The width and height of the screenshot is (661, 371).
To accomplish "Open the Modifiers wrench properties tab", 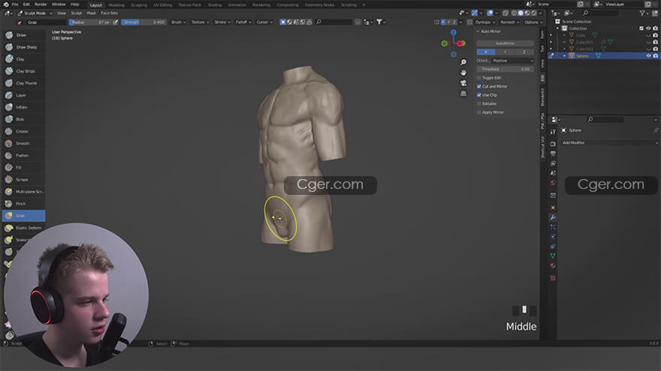I will 553,217.
